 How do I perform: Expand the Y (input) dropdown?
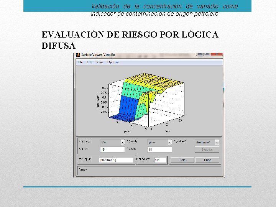point(170,142)
